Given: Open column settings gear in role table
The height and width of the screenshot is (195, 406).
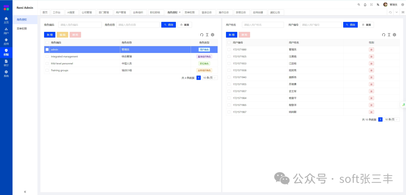Looking at the screenshot, I should (x=212, y=35).
